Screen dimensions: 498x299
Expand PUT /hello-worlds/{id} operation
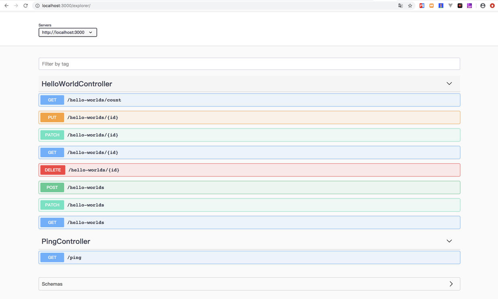tap(249, 118)
